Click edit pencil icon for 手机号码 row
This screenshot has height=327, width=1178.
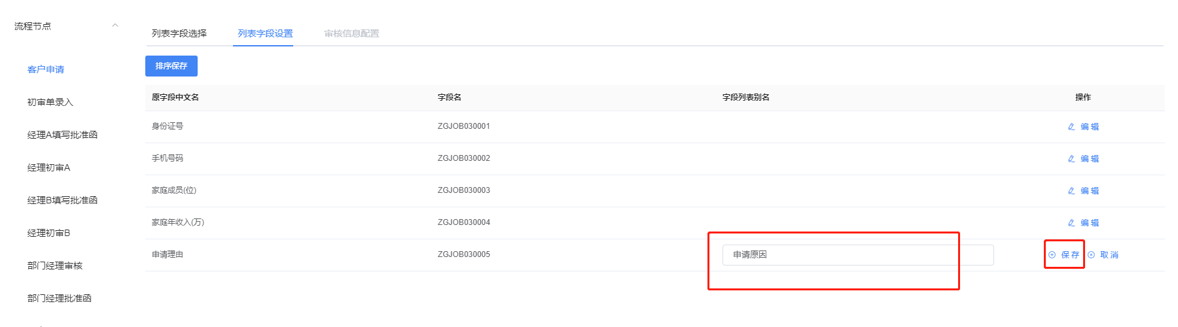point(1071,159)
